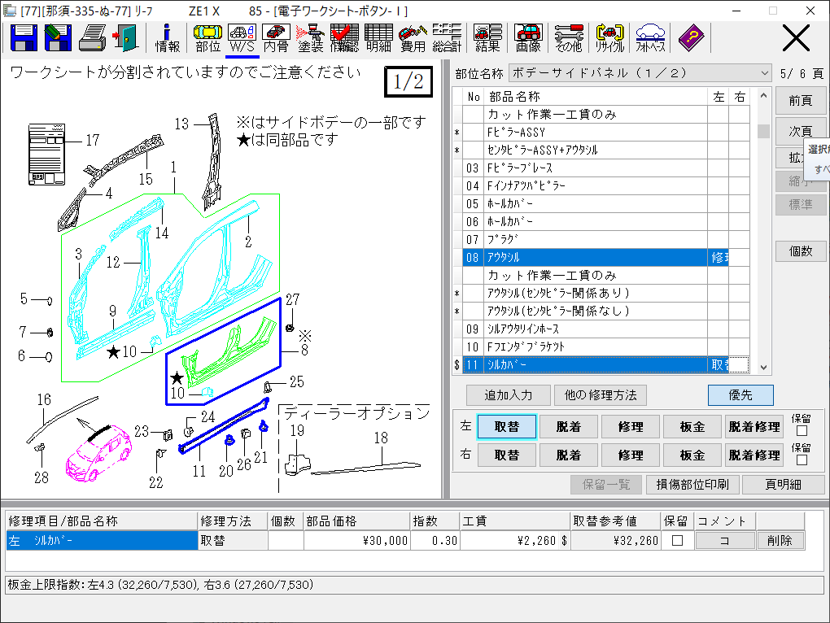Screen dimensions: 830x623
Task: Tick the 保留 checkbox for the 右 row
Action: [x=801, y=460]
